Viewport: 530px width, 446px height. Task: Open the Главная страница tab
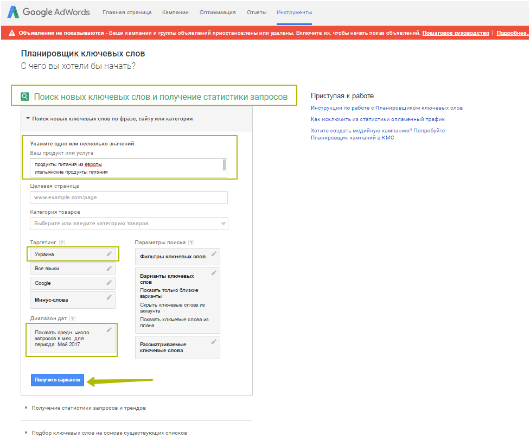(127, 12)
